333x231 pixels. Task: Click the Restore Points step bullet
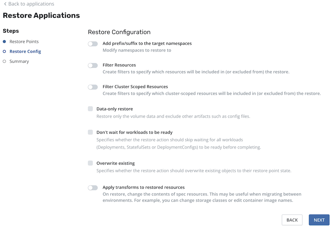[4, 41]
